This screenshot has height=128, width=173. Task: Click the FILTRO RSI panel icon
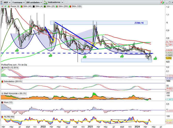tap(2, 117)
